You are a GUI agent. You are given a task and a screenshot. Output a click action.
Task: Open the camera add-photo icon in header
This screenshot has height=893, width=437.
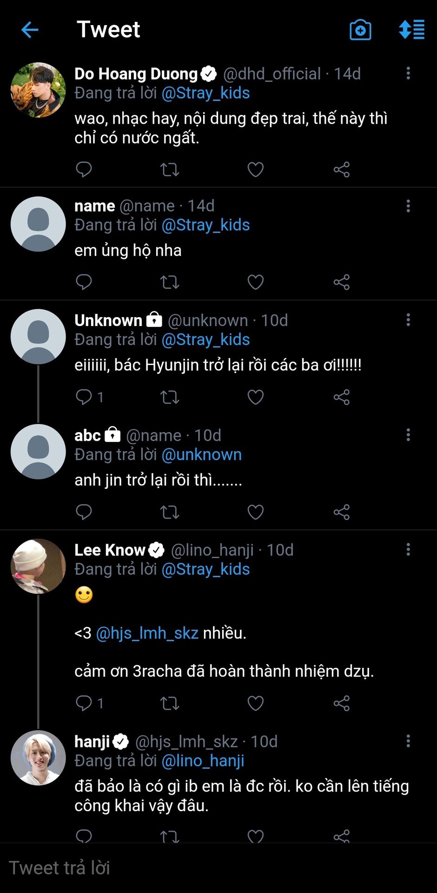[360, 30]
